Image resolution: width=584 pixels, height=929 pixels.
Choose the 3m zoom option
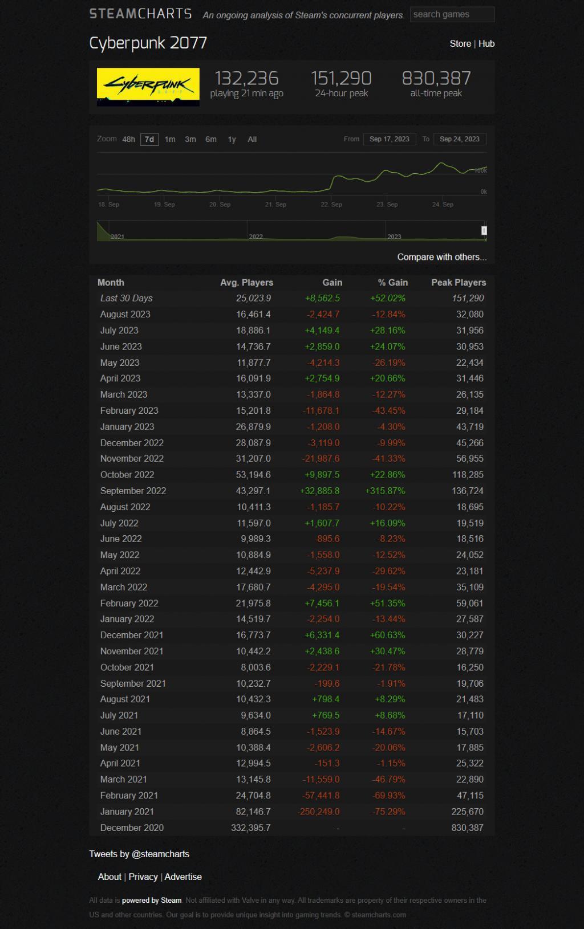tap(190, 140)
